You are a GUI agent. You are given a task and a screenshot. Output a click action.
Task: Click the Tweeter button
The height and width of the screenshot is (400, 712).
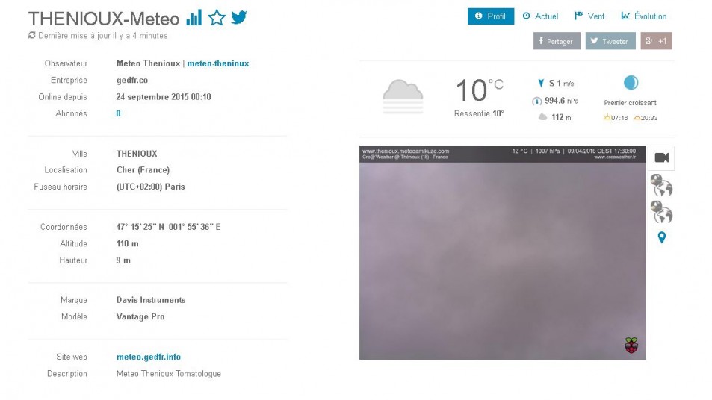tap(610, 41)
